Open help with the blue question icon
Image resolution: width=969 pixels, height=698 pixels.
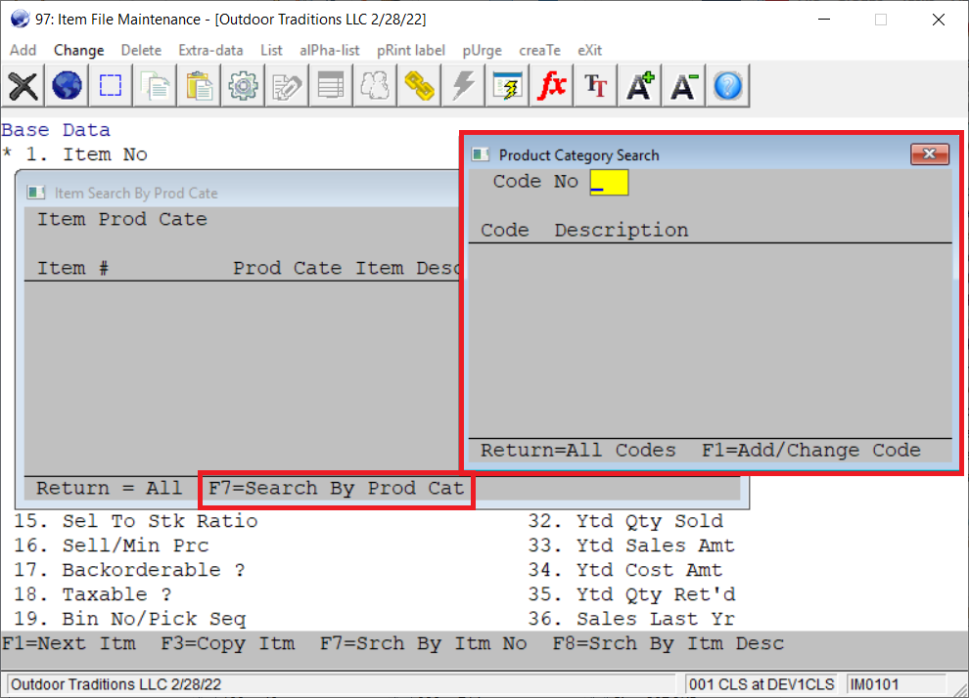[x=727, y=86]
